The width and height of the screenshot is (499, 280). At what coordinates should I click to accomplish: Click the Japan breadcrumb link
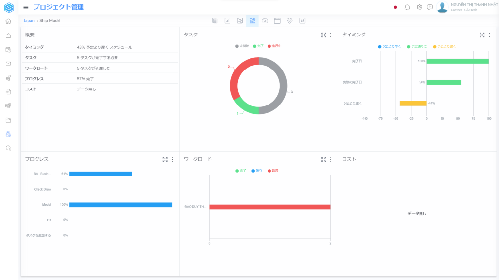tap(29, 20)
